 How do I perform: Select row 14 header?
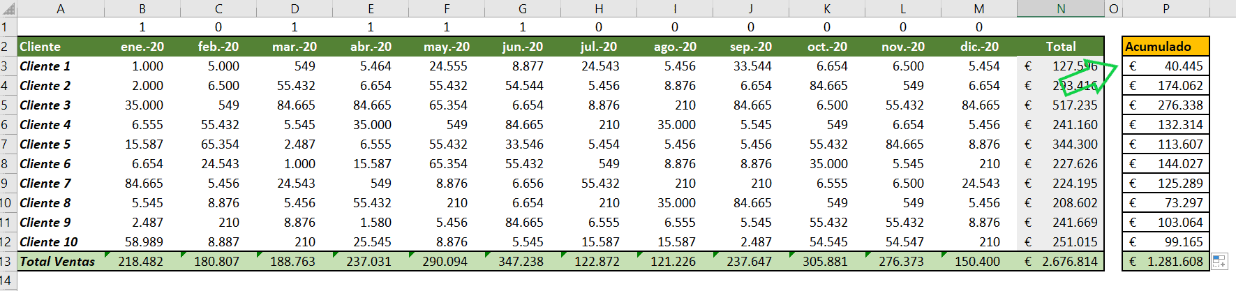click(x=8, y=280)
